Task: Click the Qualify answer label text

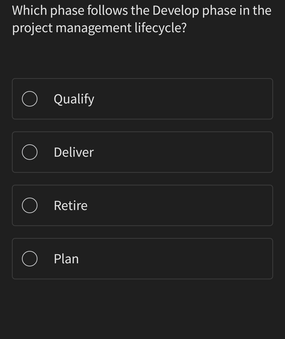Action: [74, 99]
